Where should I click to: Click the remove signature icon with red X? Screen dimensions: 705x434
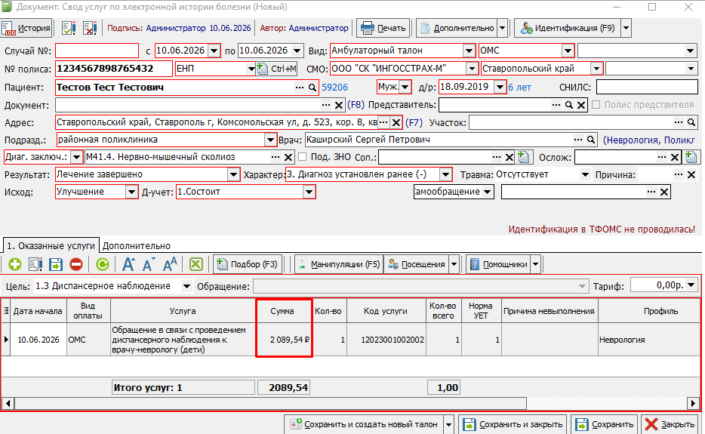point(90,28)
